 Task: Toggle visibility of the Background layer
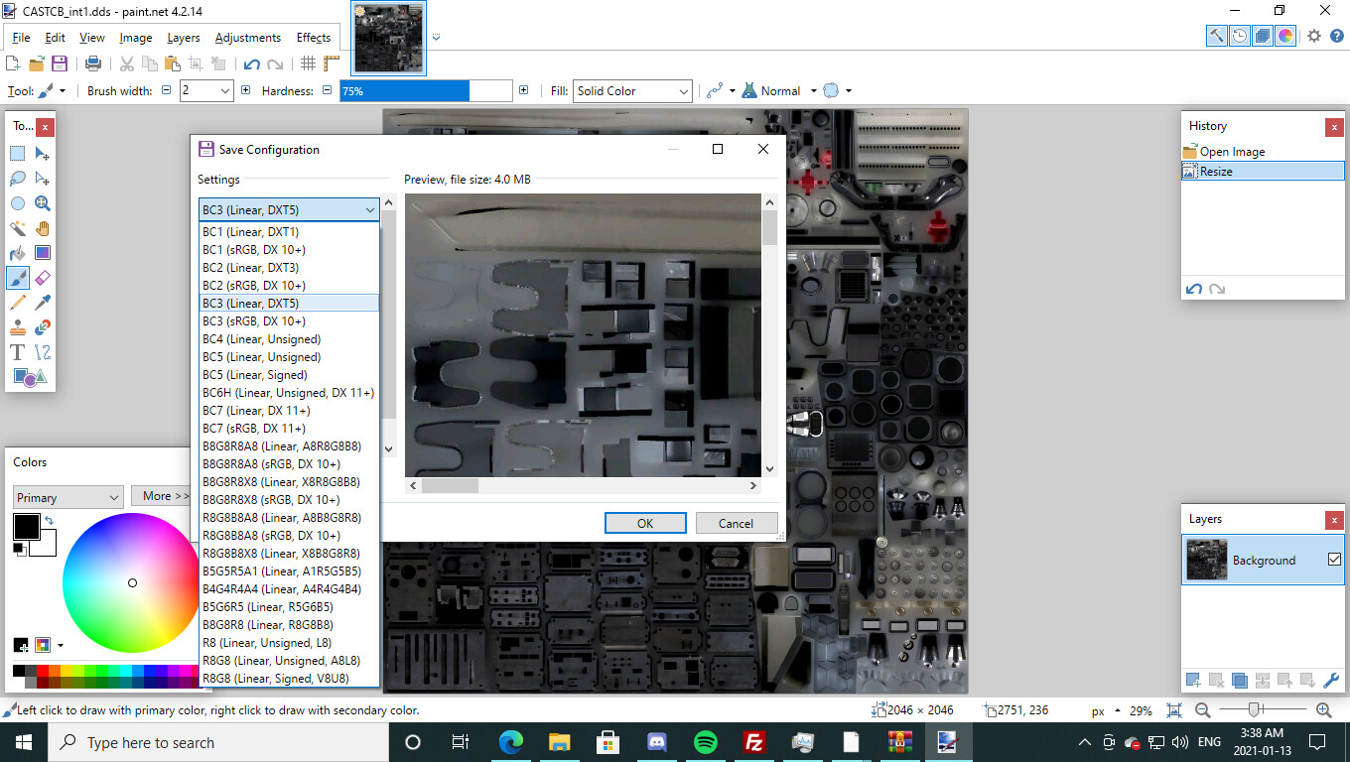pos(1334,560)
